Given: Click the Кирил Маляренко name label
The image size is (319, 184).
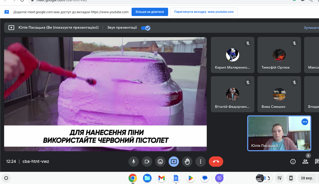Looking at the screenshot, I should point(232,67).
